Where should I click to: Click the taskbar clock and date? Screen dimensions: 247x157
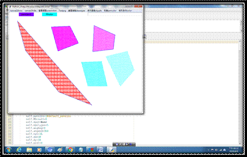(234, 150)
